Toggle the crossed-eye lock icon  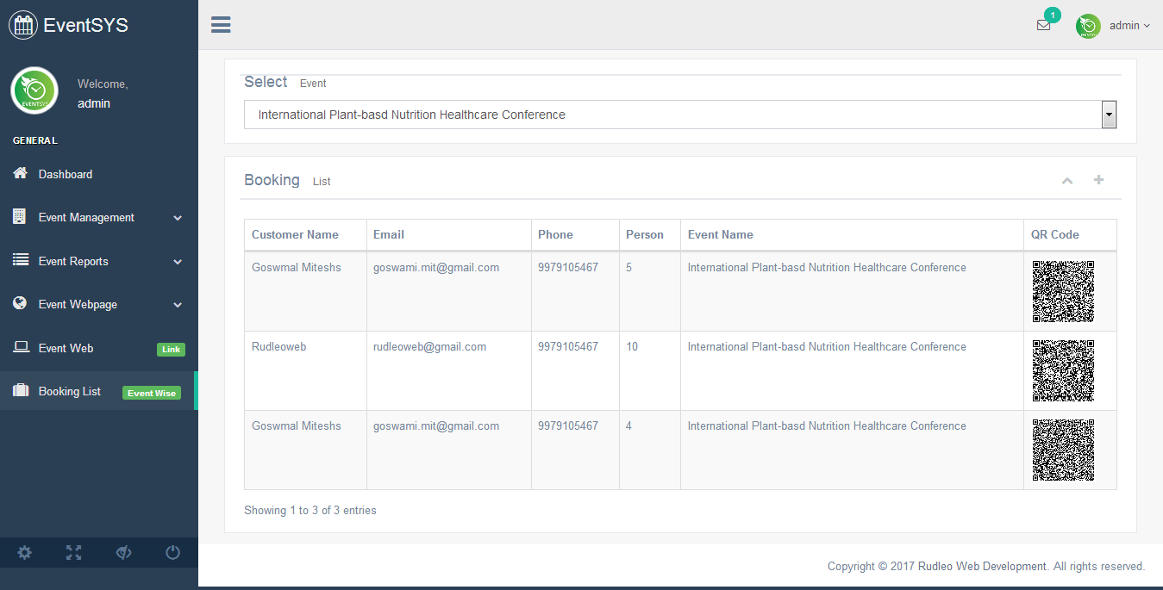(x=123, y=553)
